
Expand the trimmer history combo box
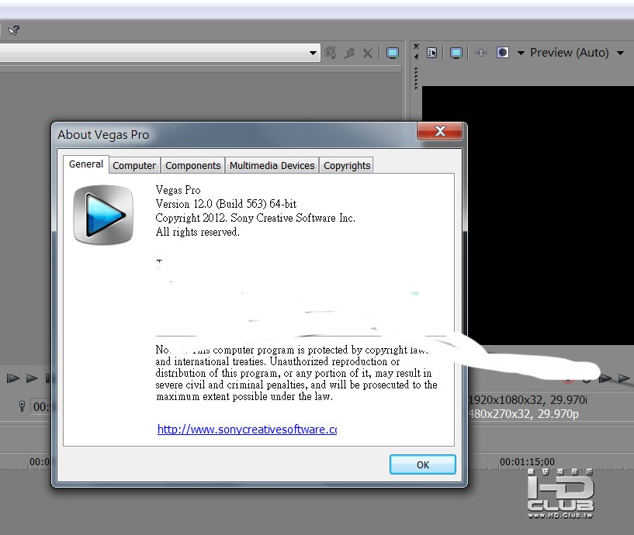pyautogui.click(x=313, y=53)
